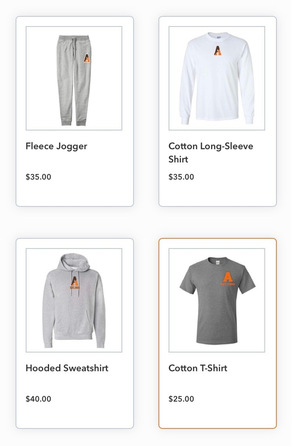View the gray hooded sweatshirt photo
This screenshot has width=292, height=446.
point(74,300)
